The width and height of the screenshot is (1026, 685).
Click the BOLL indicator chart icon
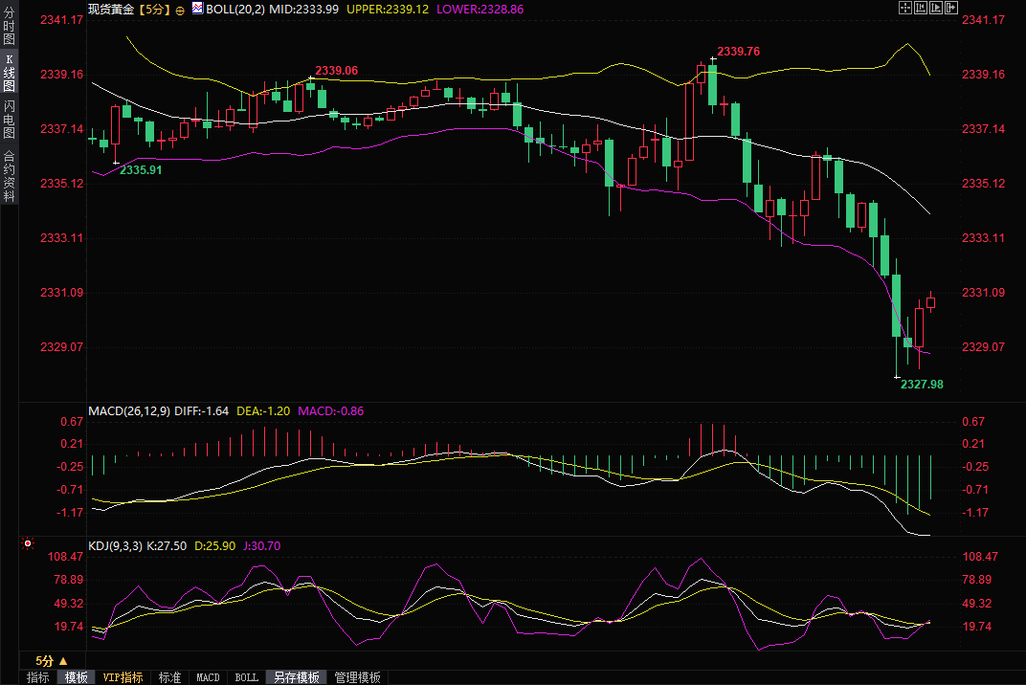(197, 8)
